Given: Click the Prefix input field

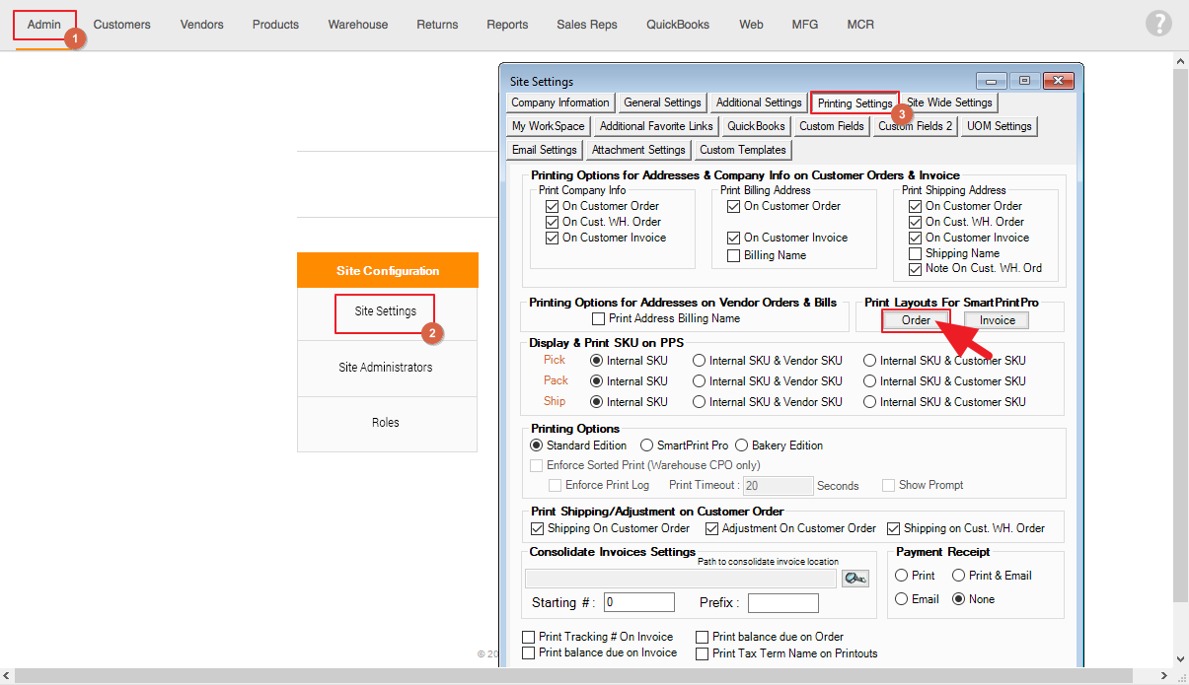Looking at the screenshot, I should coord(782,602).
